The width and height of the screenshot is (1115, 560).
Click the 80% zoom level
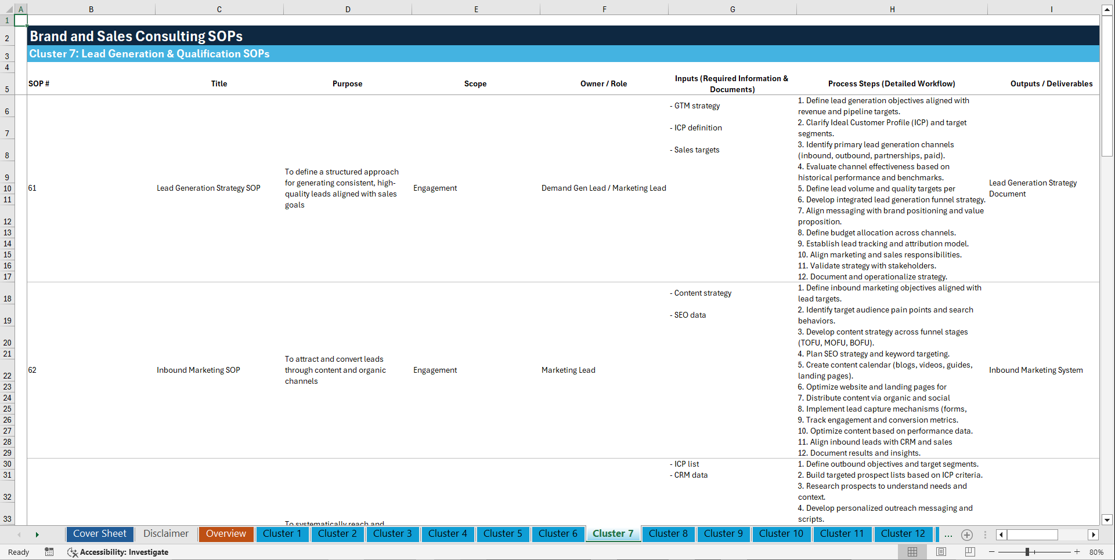coord(1096,552)
